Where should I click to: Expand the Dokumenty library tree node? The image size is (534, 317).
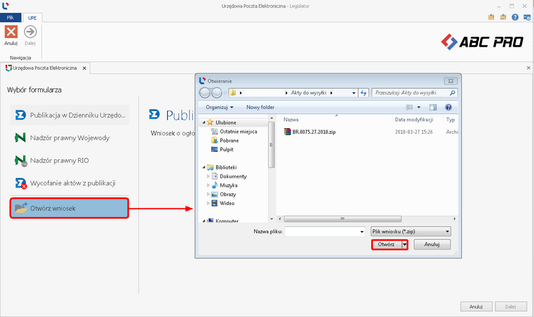pos(208,177)
